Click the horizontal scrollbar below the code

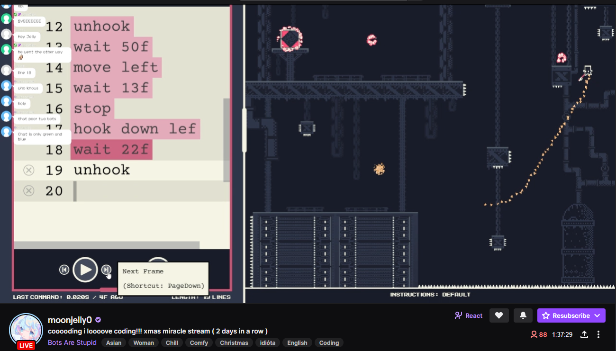(x=107, y=245)
